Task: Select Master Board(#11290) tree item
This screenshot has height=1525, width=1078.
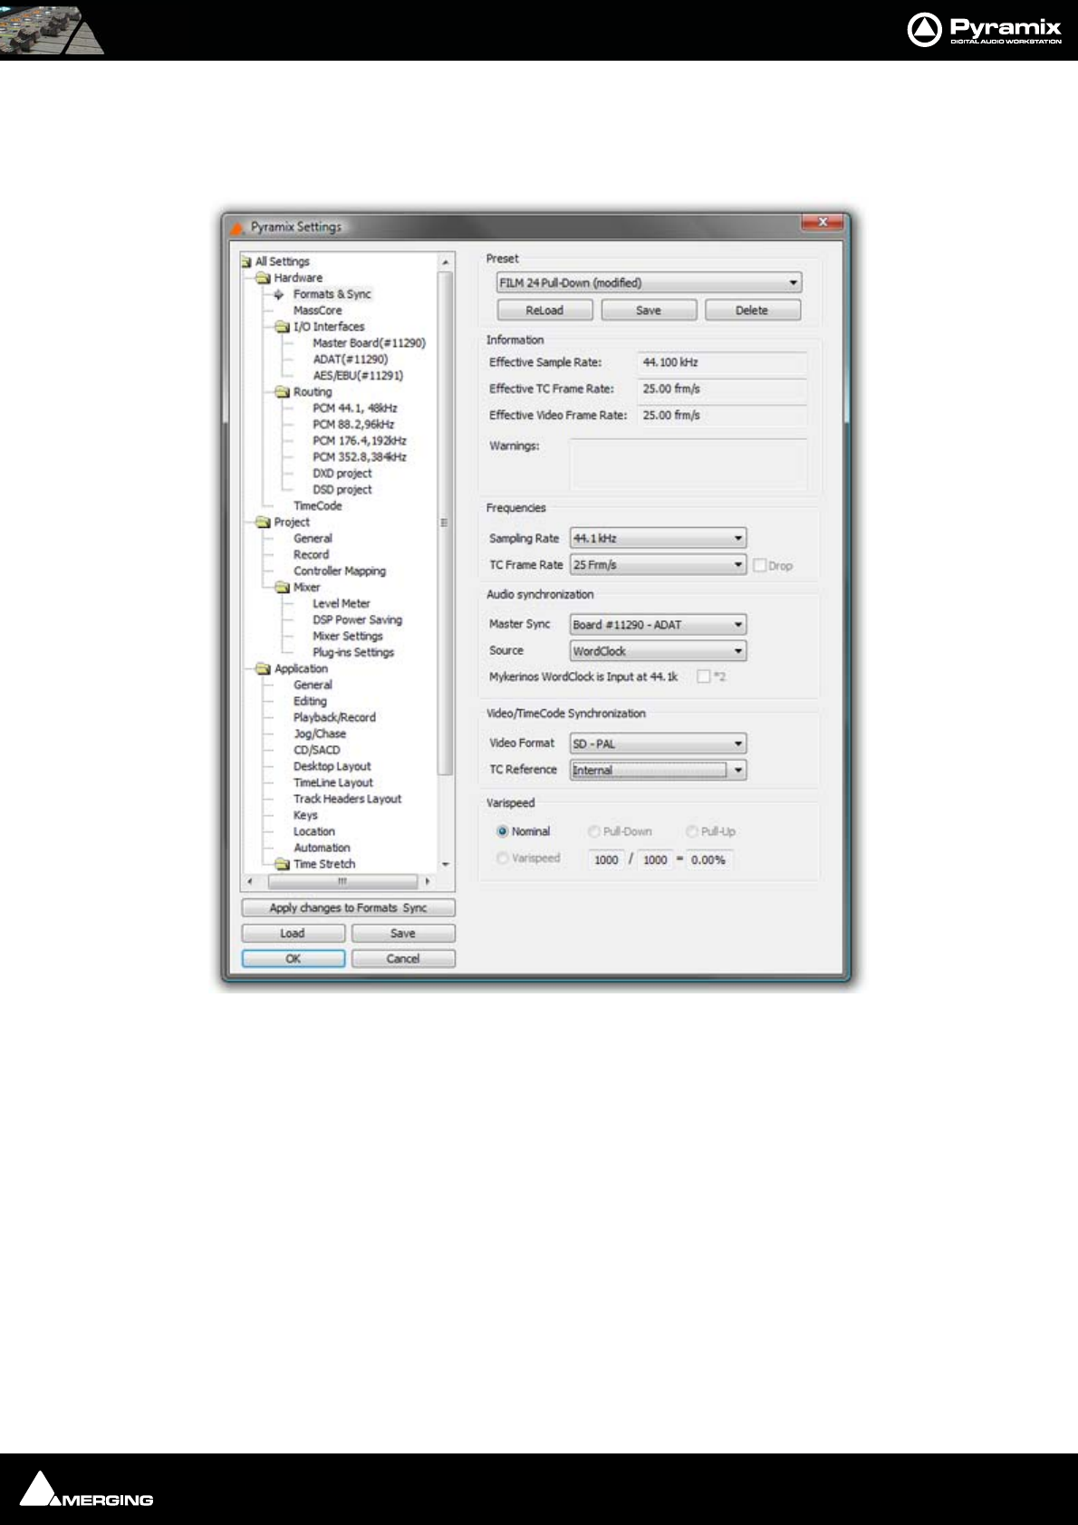Action: pos(369,343)
